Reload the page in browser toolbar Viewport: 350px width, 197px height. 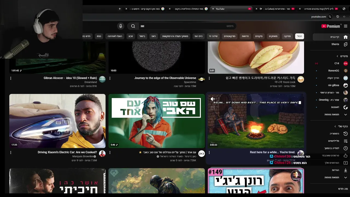tap(338, 17)
